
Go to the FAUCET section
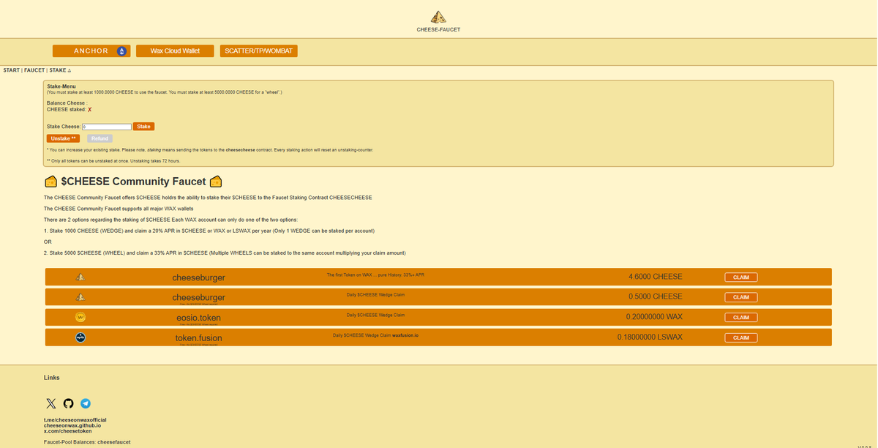(x=34, y=70)
